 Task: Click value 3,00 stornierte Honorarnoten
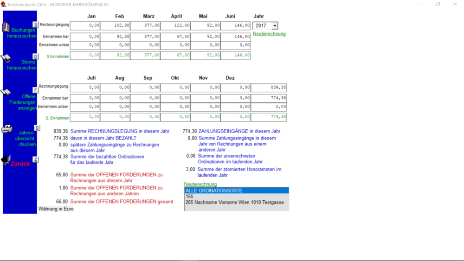click(190, 169)
